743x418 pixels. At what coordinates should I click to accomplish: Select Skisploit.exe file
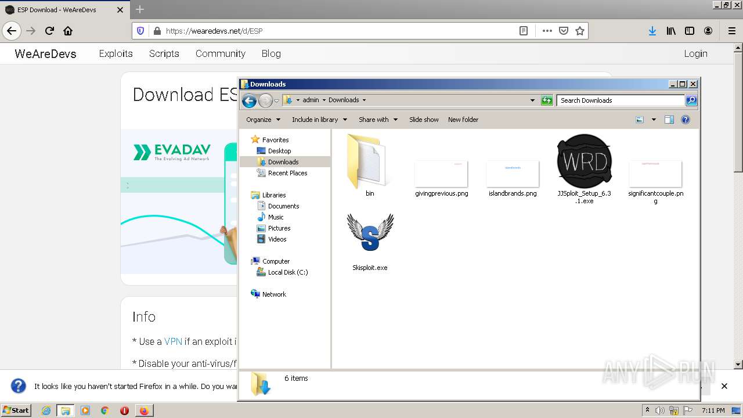(x=370, y=241)
